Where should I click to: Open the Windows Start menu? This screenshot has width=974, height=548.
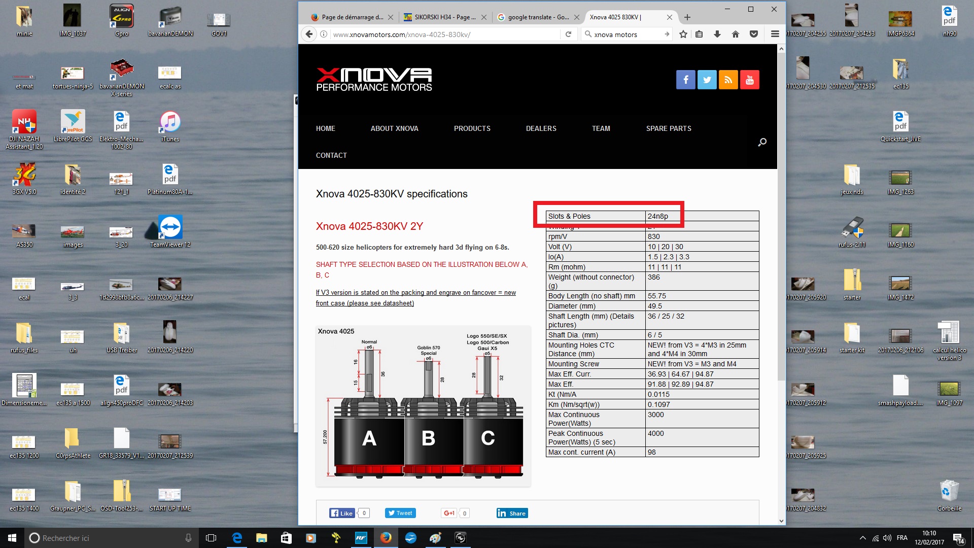tap(12, 538)
